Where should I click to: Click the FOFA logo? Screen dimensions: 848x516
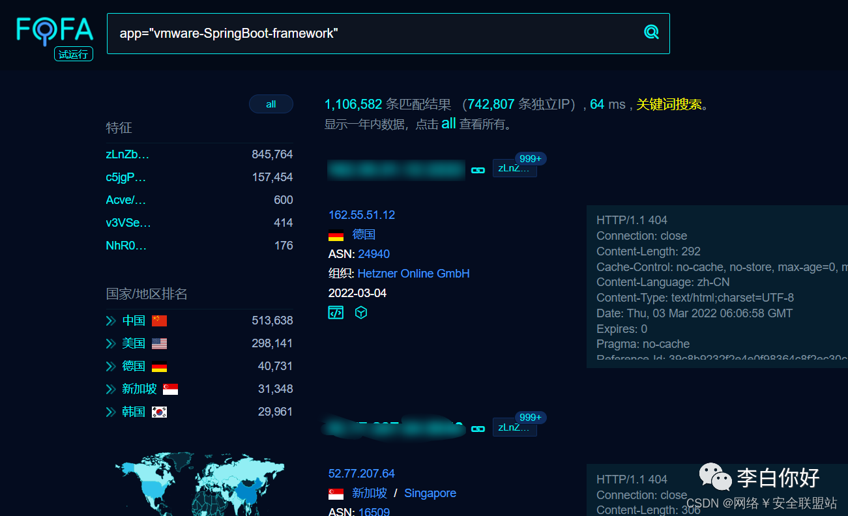click(x=55, y=30)
